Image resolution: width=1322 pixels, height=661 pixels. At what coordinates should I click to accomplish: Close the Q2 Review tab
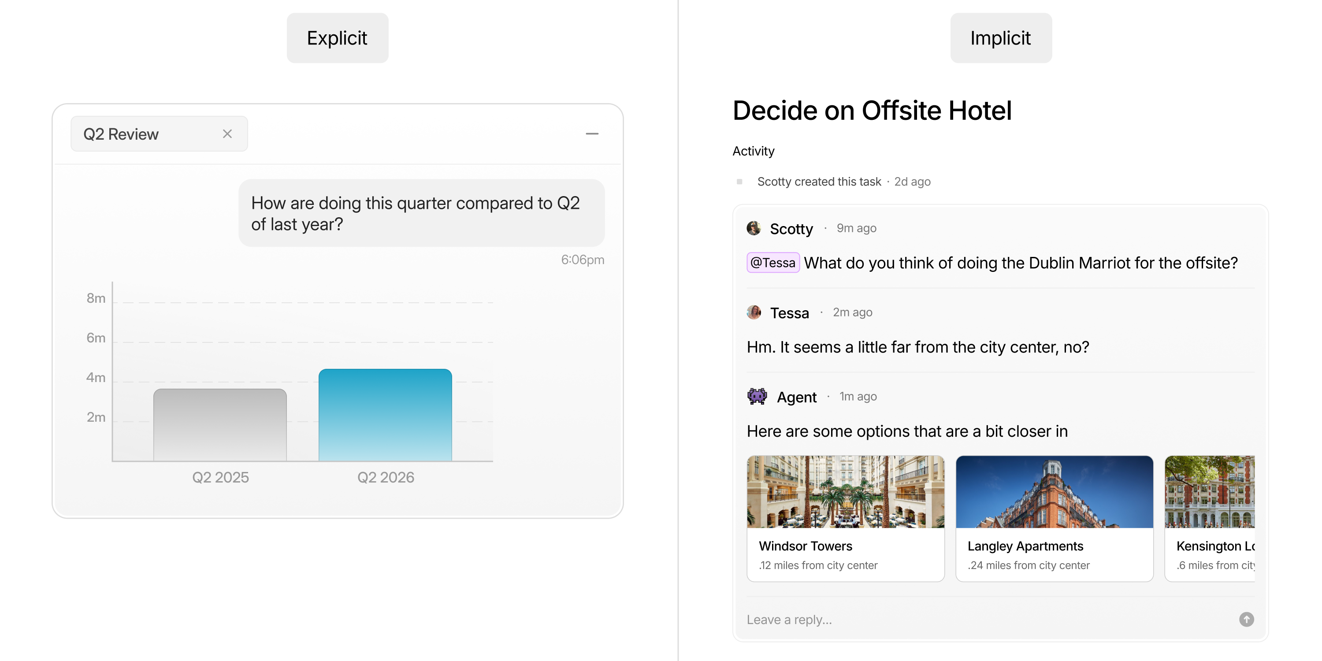(x=227, y=134)
